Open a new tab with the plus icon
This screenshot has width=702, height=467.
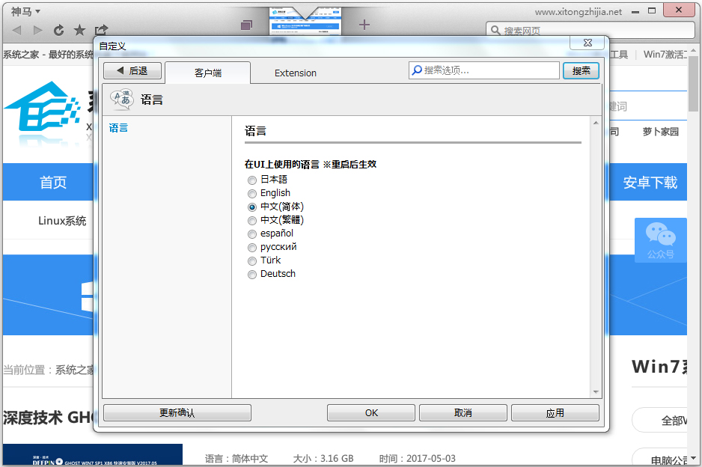[364, 25]
